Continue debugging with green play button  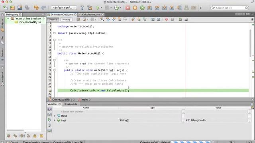click(142, 8)
